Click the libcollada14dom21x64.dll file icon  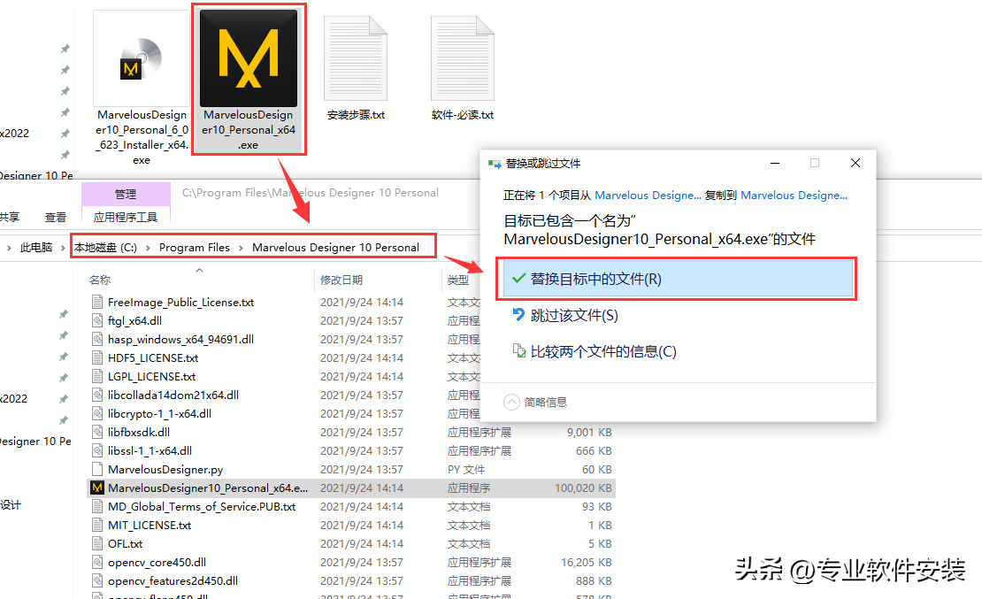pyautogui.click(x=97, y=395)
